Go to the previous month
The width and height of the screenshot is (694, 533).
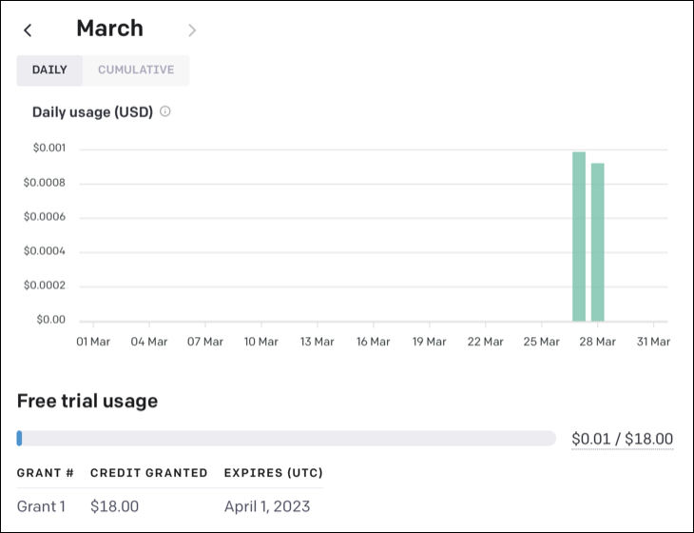click(28, 30)
